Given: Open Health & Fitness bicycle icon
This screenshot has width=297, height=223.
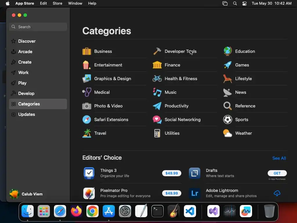Looking at the screenshot, I should [x=157, y=78].
